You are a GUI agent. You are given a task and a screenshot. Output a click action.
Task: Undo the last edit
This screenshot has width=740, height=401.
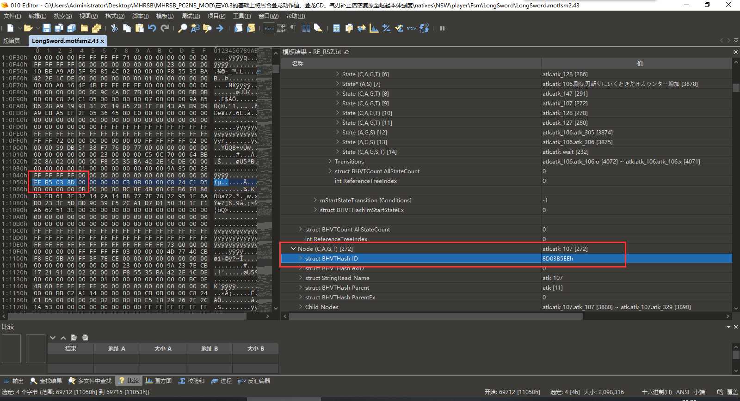pyautogui.click(x=152, y=28)
